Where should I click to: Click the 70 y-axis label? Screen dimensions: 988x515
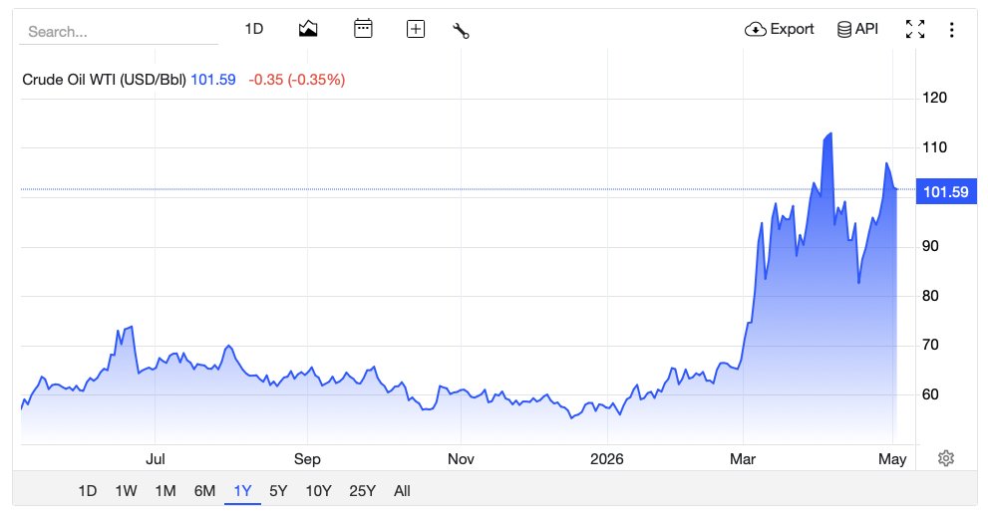coord(930,345)
